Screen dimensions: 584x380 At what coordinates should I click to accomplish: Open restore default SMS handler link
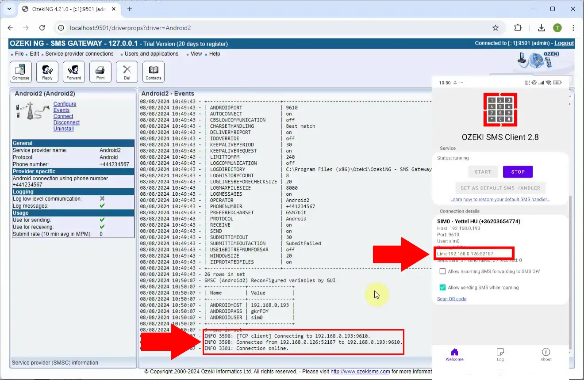[x=500, y=200]
